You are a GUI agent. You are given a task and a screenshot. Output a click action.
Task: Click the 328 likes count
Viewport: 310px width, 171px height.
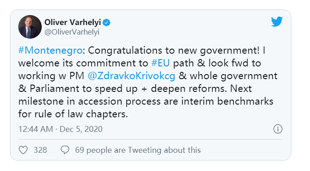pos(40,150)
